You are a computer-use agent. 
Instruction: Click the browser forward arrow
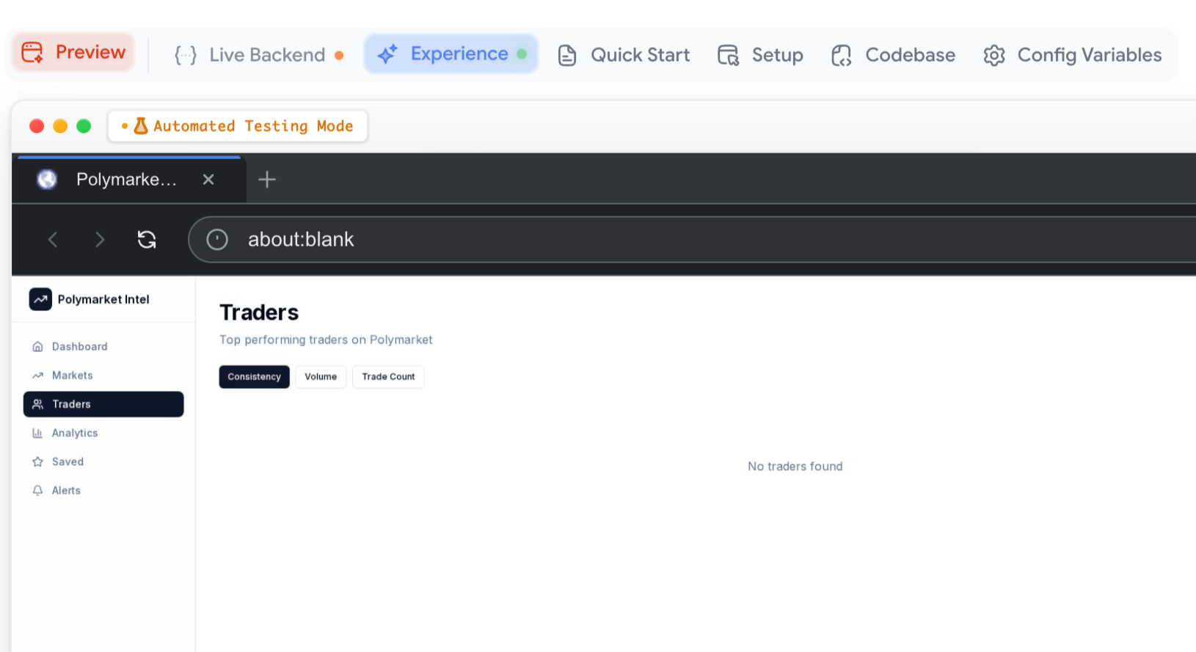100,240
